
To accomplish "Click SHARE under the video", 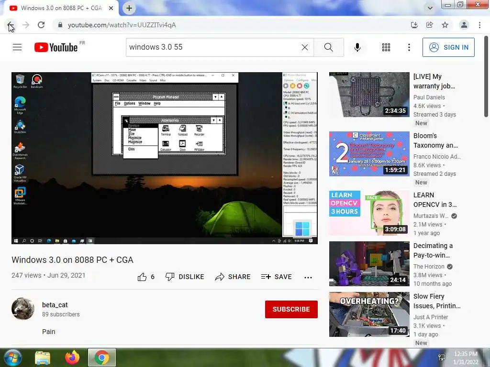I will click(233, 277).
